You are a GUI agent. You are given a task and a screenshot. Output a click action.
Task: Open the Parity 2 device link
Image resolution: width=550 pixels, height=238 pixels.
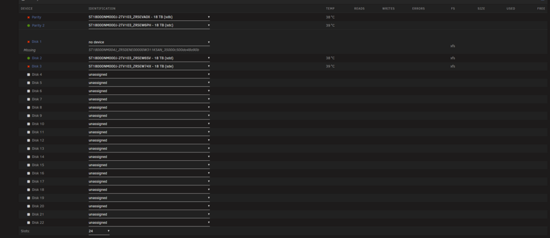click(x=38, y=26)
